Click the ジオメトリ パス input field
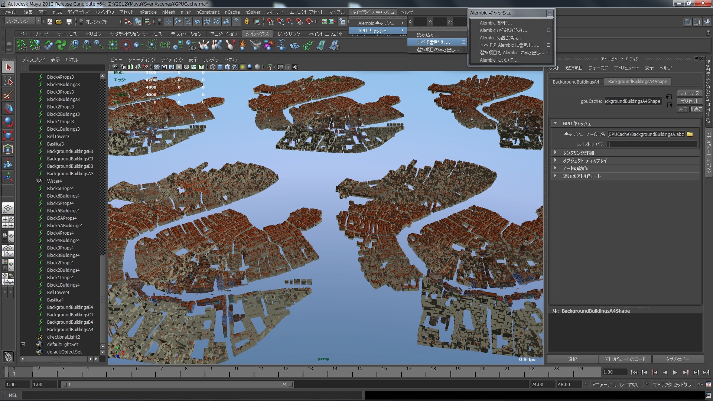713x401 pixels. (652, 144)
